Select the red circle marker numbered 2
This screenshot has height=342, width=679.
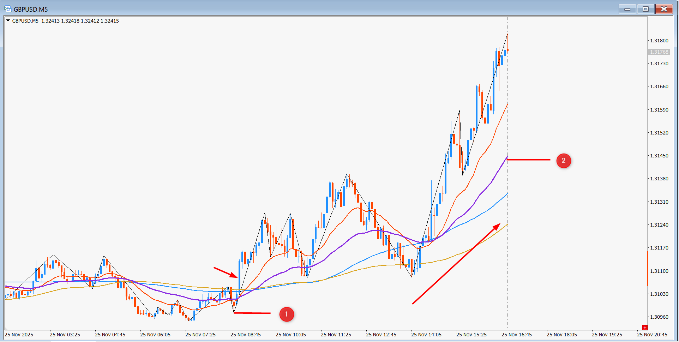point(564,161)
